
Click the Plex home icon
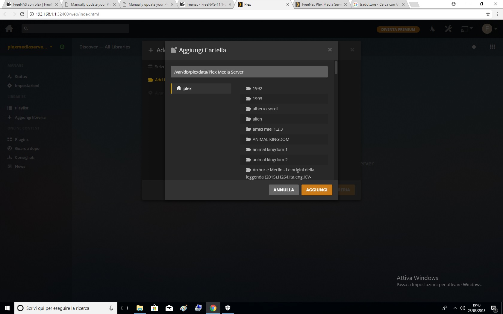point(9,29)
